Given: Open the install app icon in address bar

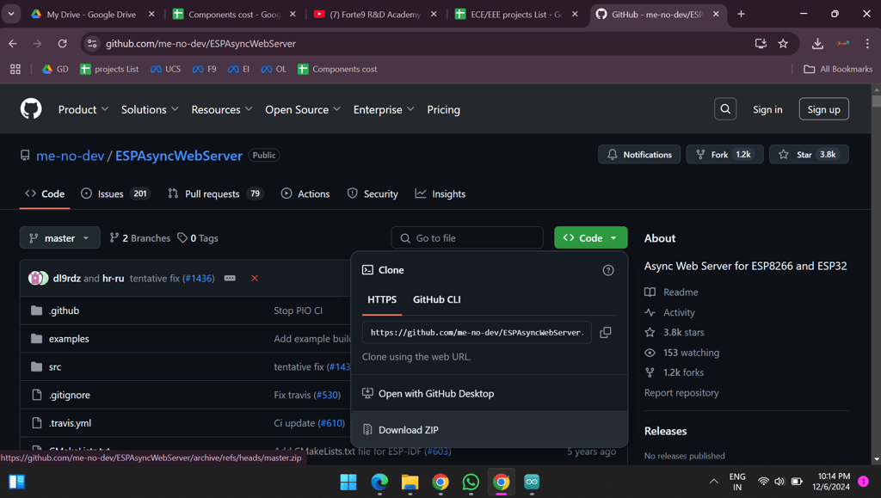Looking at the screenshot, I should point(761,43).
